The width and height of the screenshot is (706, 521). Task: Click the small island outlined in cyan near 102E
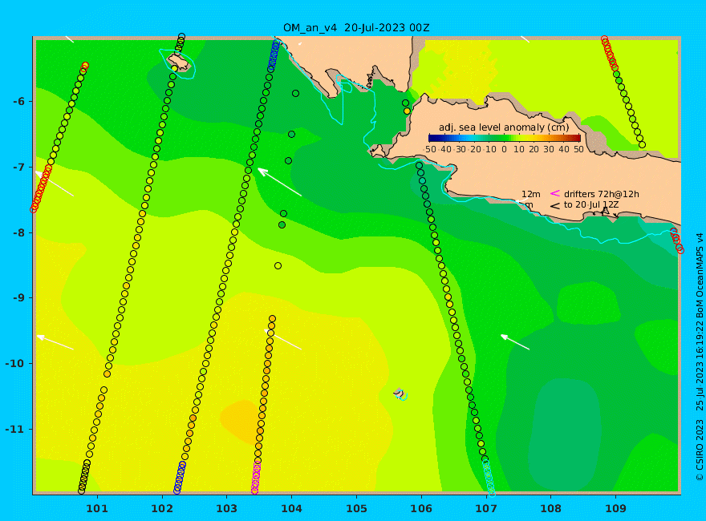pyautogui.click(x=179, y=63)
